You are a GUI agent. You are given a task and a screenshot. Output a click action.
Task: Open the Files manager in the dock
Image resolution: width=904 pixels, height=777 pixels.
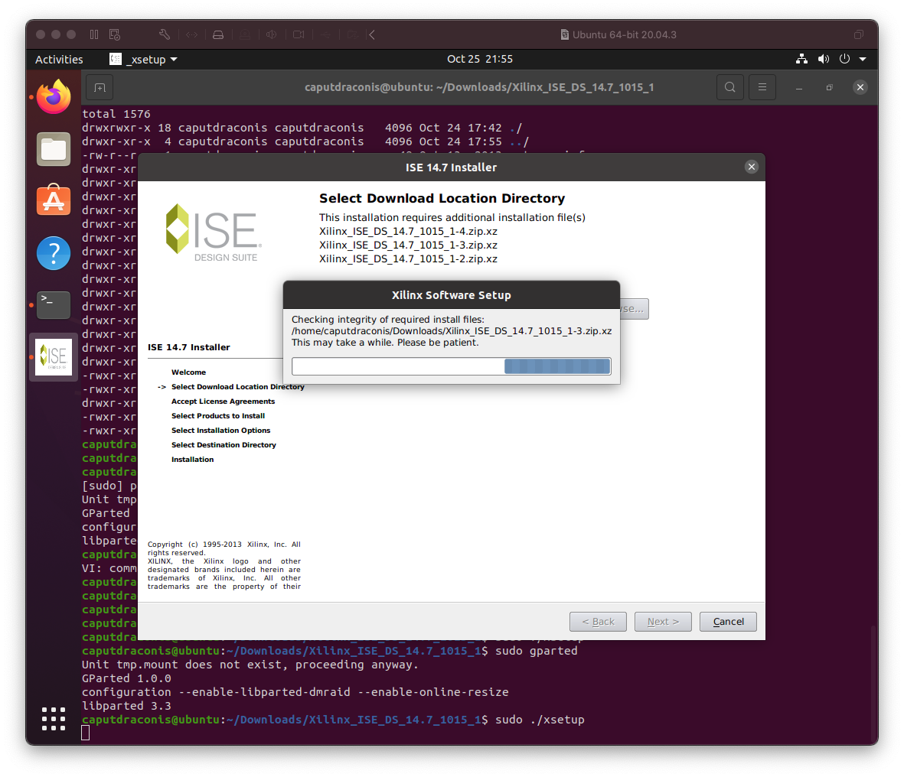54,149
